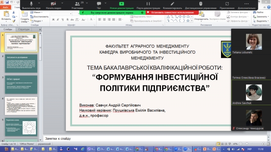Click the notes field Заметки к слайду
Screen dimensions: 271x152
[155, 138]
